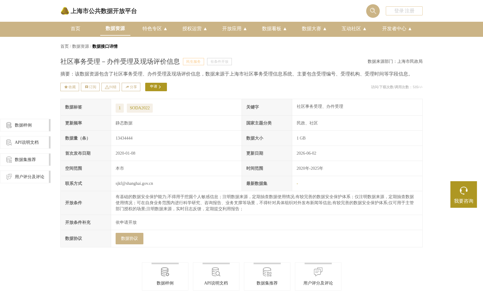Click the 用户评分及评论 bottom card label
483x302 pixels.
tap(318, 283)
